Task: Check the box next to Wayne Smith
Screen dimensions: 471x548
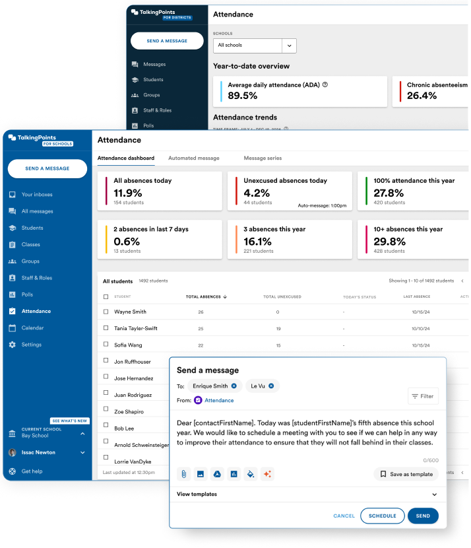Action: [x=106, y=312]
